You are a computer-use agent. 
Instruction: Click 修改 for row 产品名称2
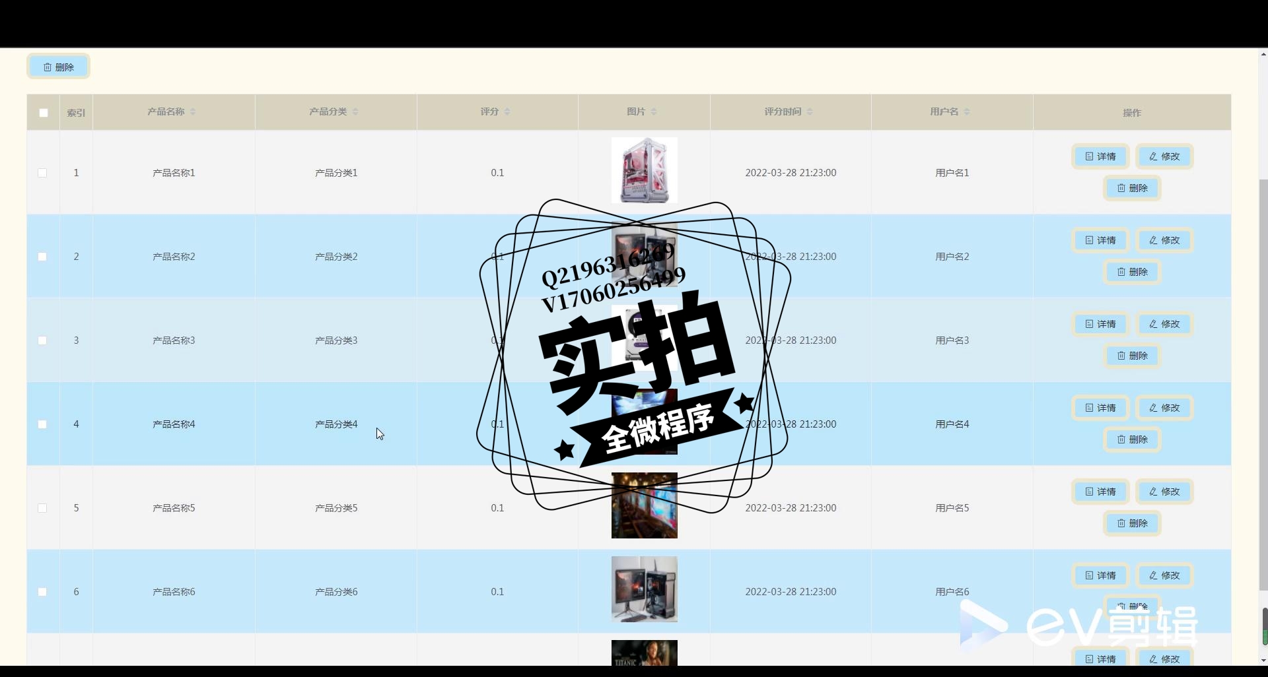coord(1164,240)
